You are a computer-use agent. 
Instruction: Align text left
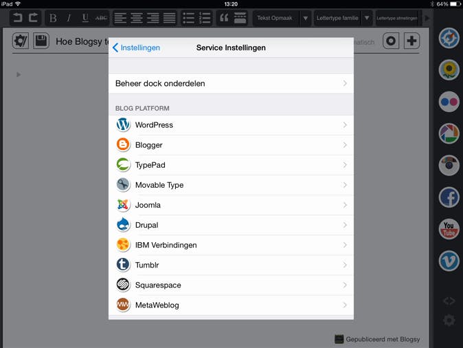coord(120,18)
